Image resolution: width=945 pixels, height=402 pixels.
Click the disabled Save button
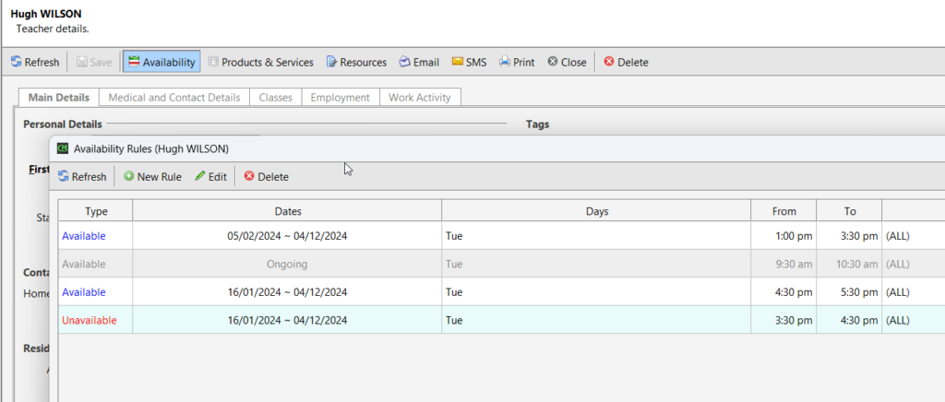94,62
